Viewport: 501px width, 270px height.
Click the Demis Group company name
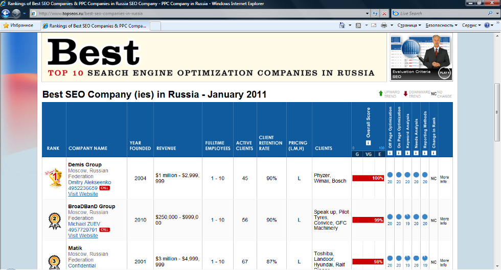click(x=85, y=165)
